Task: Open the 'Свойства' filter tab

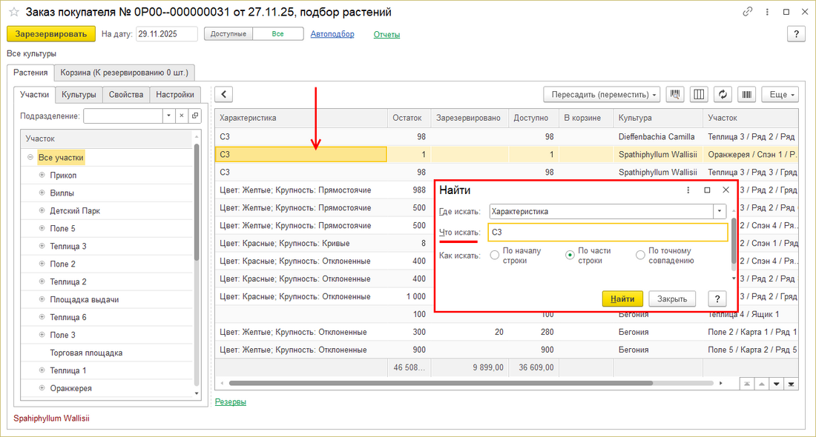Action: (125, 95)
